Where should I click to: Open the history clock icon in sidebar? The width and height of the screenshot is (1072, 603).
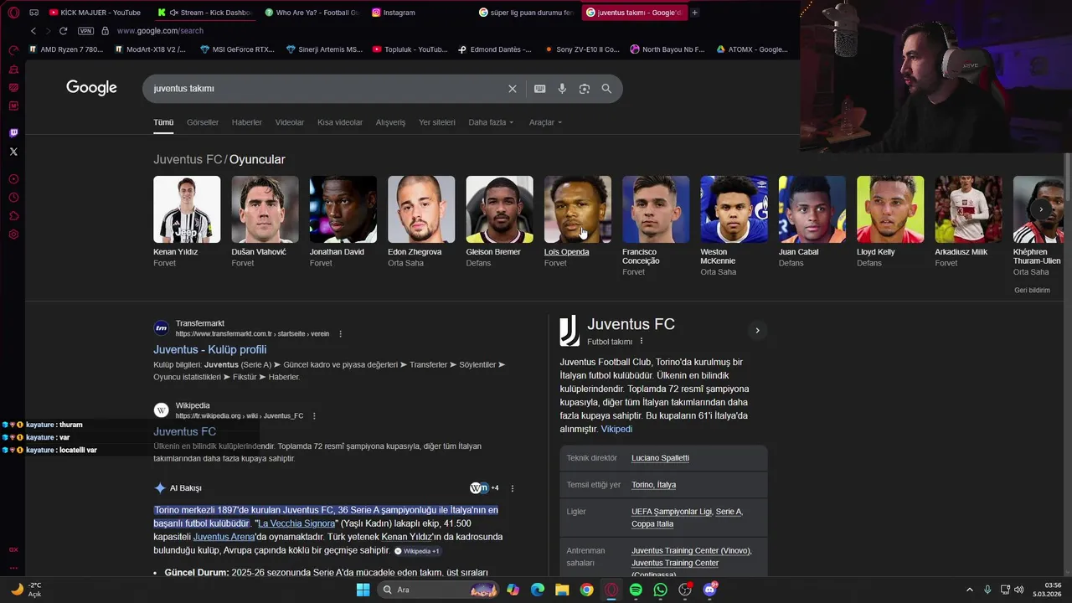point(13,198)
